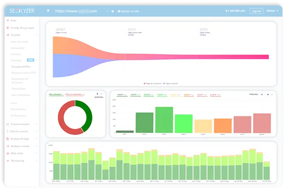Collapse the Crawler section chevron

37,35
